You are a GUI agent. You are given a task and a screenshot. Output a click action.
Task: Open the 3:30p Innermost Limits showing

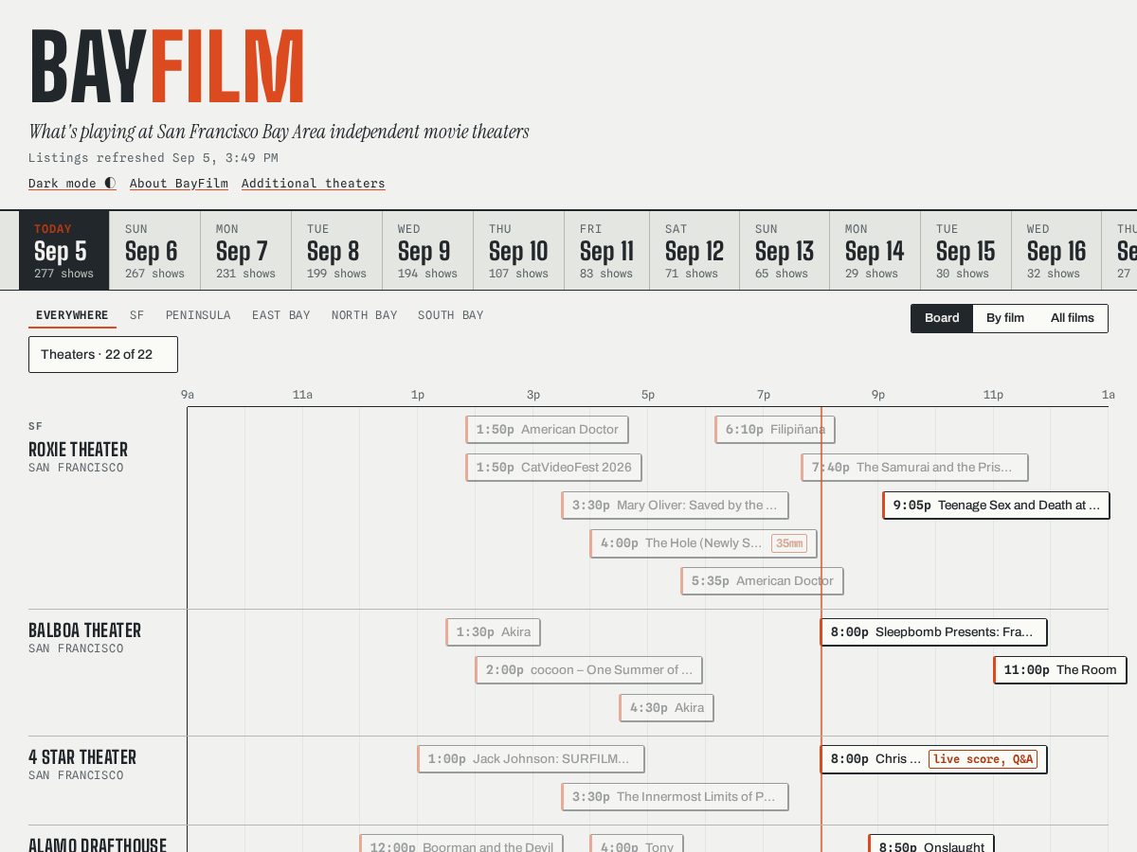click(x=675, y=797)
